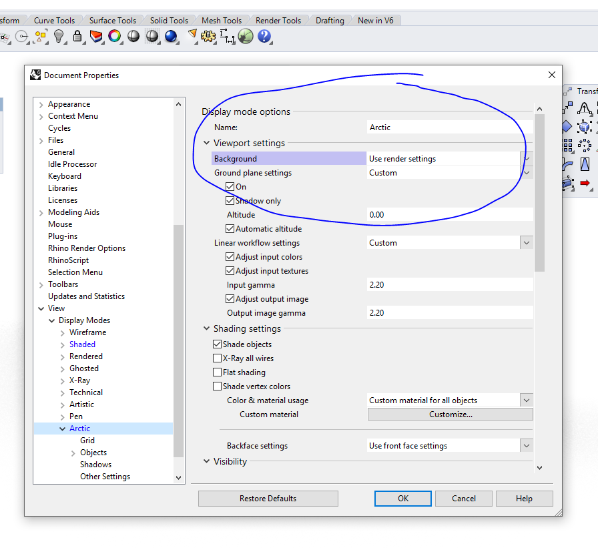This screenshot has width=598, height=548.
Task: Switch to the Solid Tools tab
Action: (169, 21)
